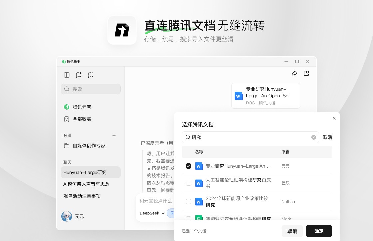Viewport: 373px width, 241px height.
Task: Click the share arrow icon
Action: 294,74
